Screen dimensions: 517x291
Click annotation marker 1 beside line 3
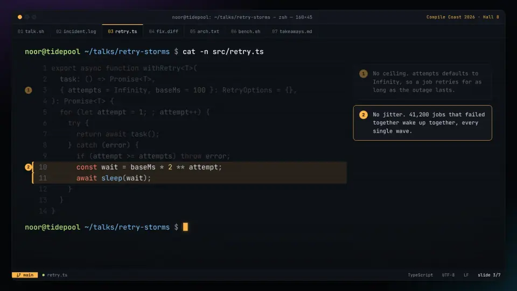tap(29, 90)
